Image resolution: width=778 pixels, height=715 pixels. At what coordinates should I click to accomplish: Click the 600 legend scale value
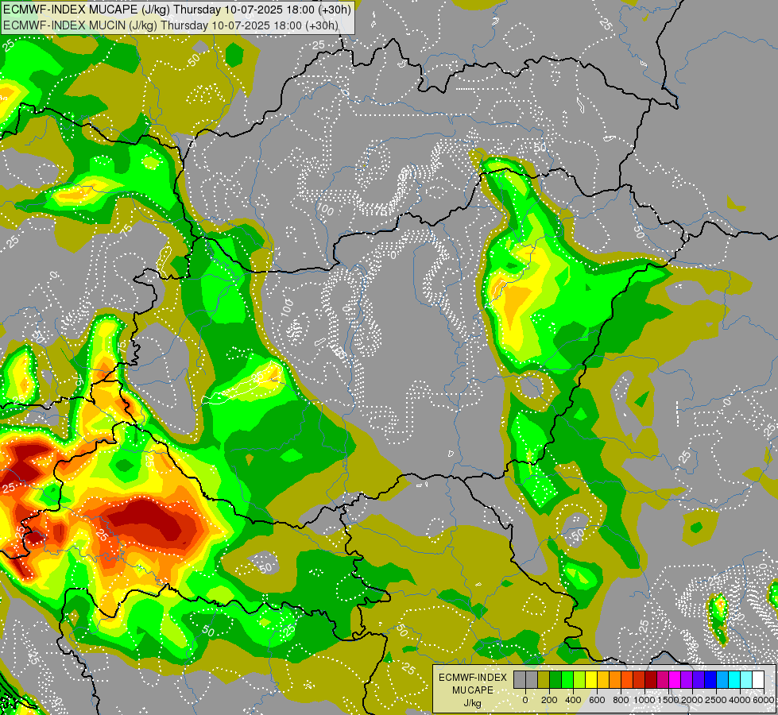[597, 700]
